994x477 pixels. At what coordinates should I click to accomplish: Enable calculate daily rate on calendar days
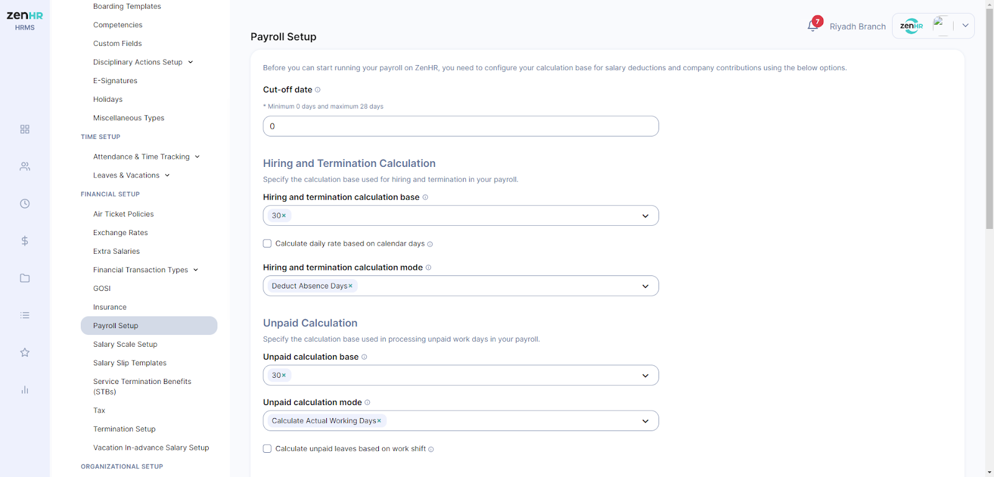[x=267, y=244]
